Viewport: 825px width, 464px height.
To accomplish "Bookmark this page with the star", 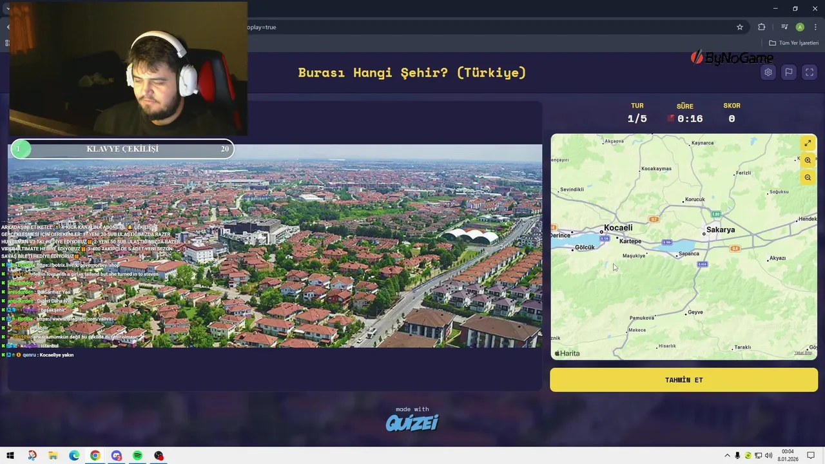I will (740, 27).
